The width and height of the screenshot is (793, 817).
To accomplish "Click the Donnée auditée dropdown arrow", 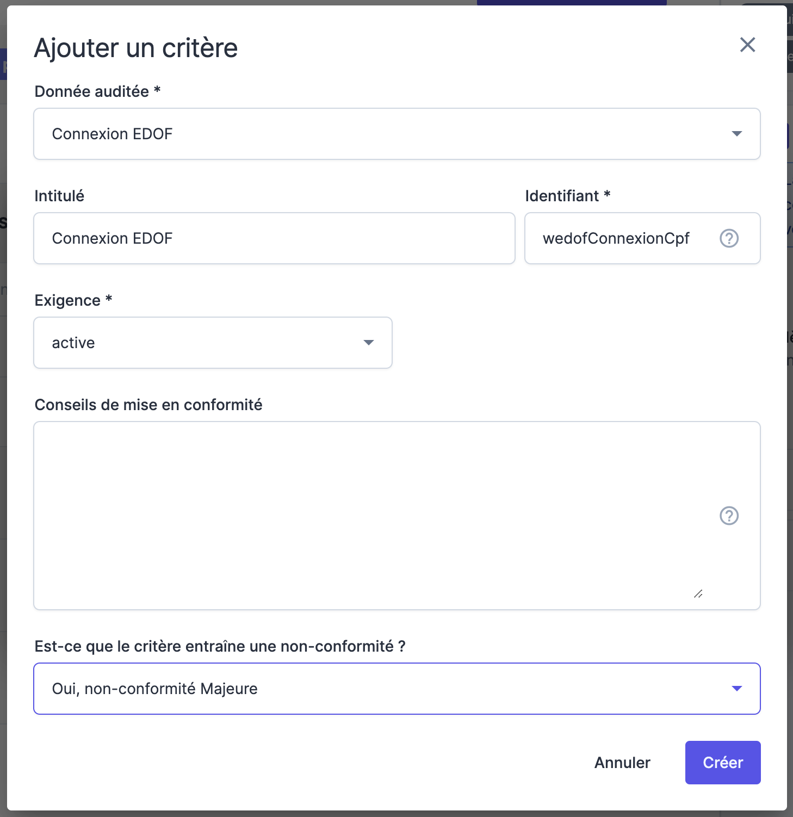I will tap(737, 134).
